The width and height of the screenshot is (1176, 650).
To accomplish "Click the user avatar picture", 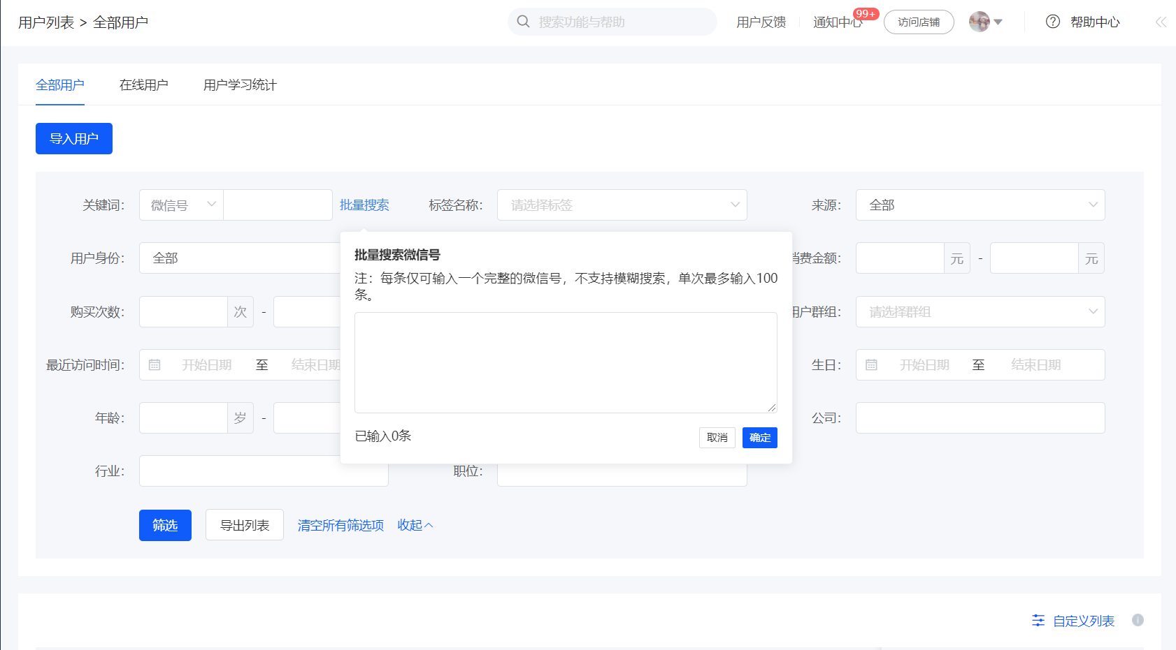I will 979,22.
